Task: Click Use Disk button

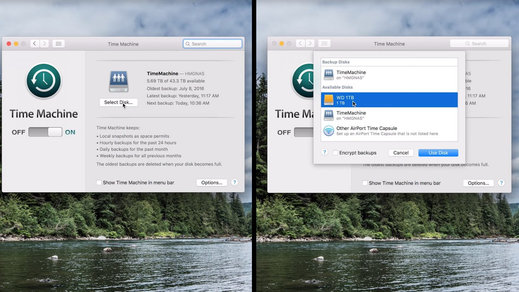Action: (x=438, y=153)
